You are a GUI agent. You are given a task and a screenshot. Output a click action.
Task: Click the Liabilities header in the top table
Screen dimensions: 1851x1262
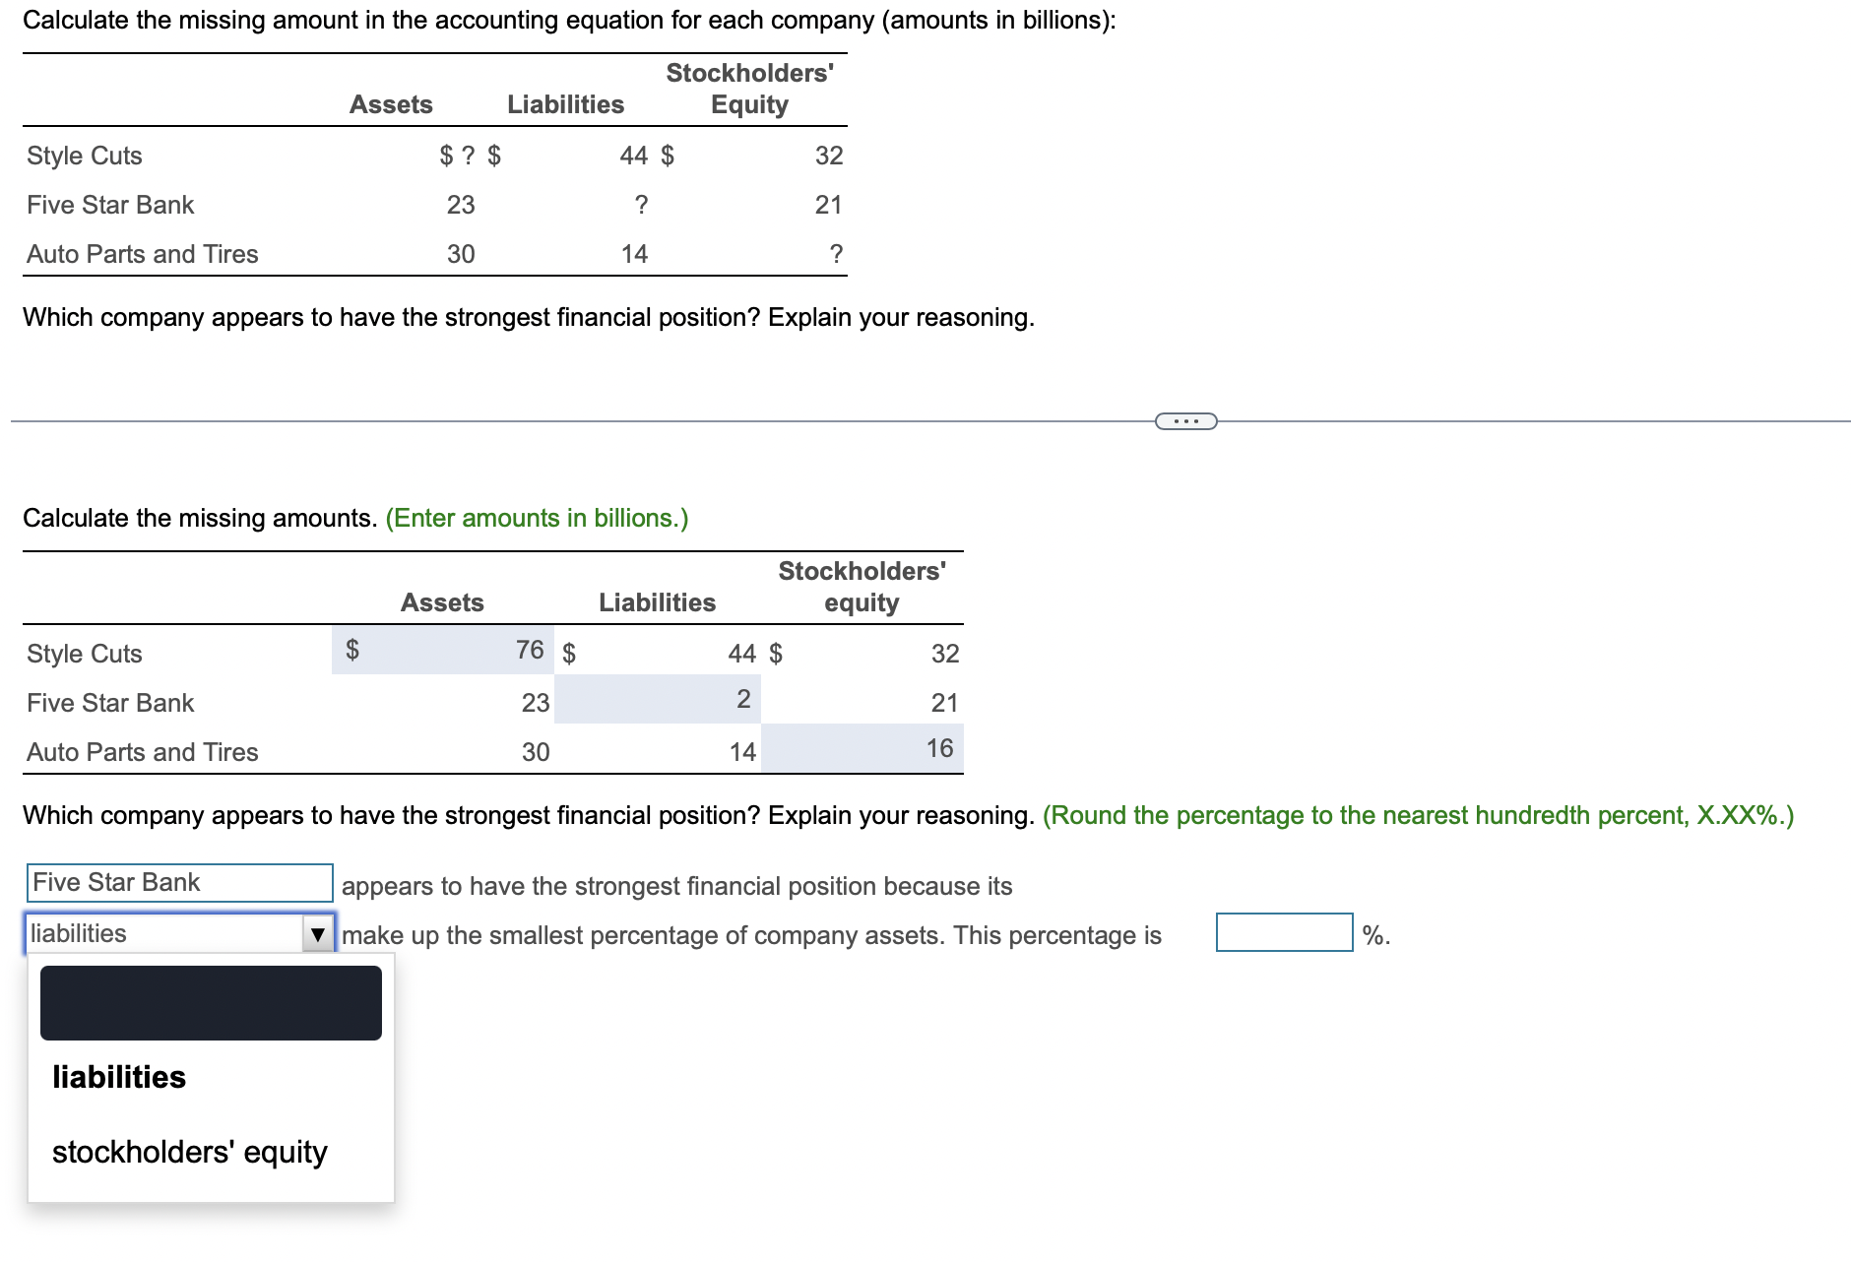pos(565,103)
